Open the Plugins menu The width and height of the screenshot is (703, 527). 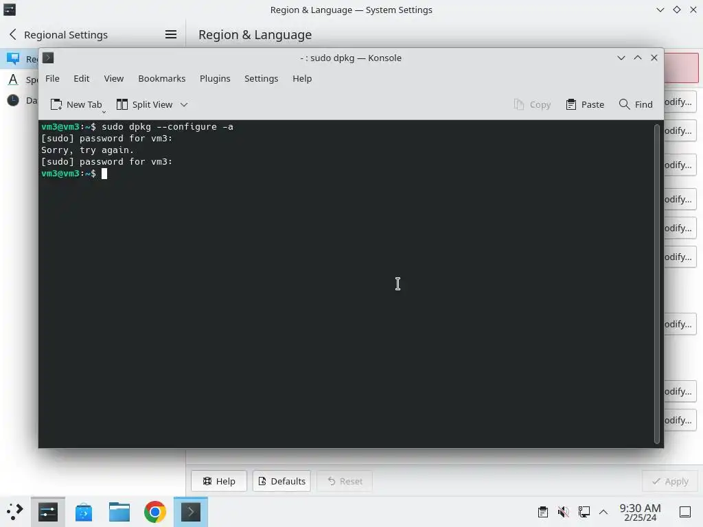click(x=215, y=78)
